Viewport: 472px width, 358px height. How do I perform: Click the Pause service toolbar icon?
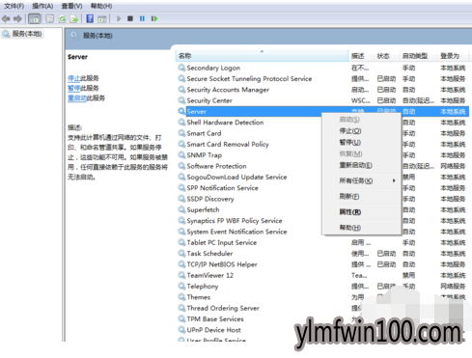[x=142, y=18]
